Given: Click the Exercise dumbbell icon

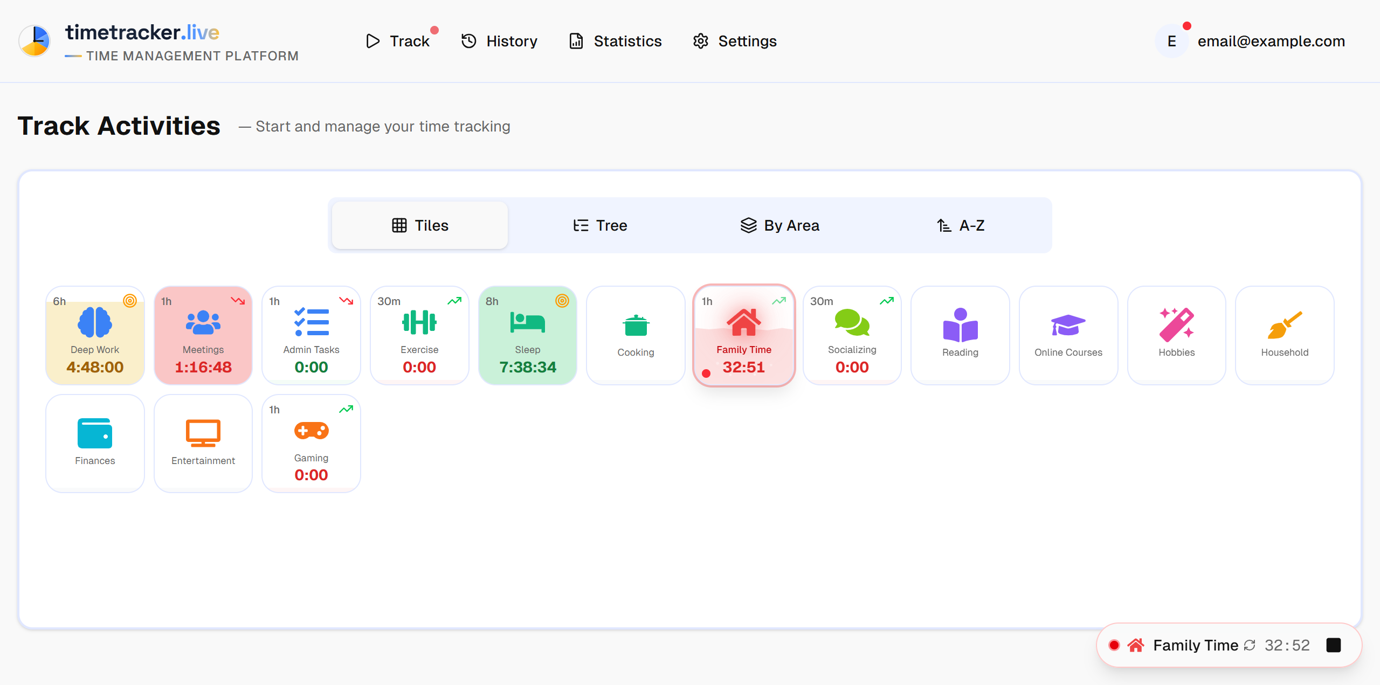Looking at the screenshot, I should click(419, 322).
